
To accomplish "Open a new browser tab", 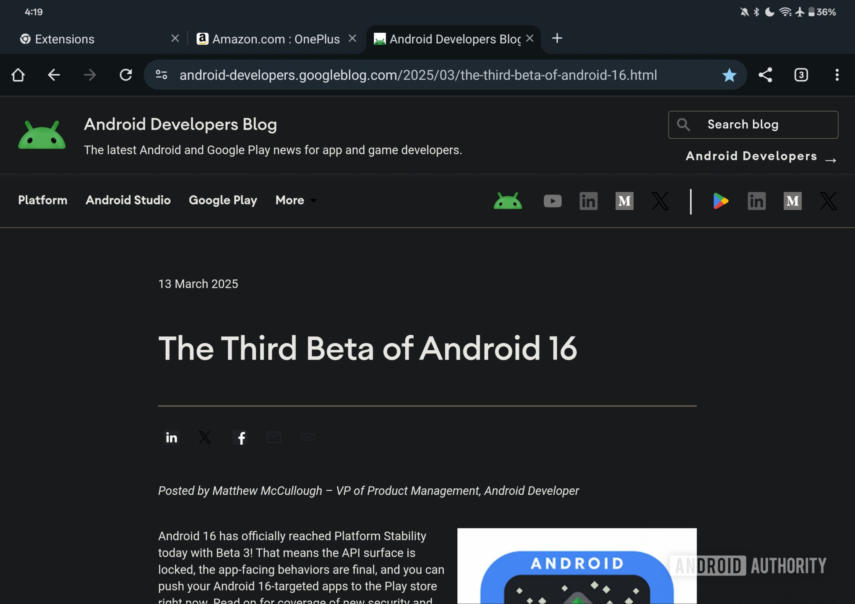I will [x=557, y=39].
